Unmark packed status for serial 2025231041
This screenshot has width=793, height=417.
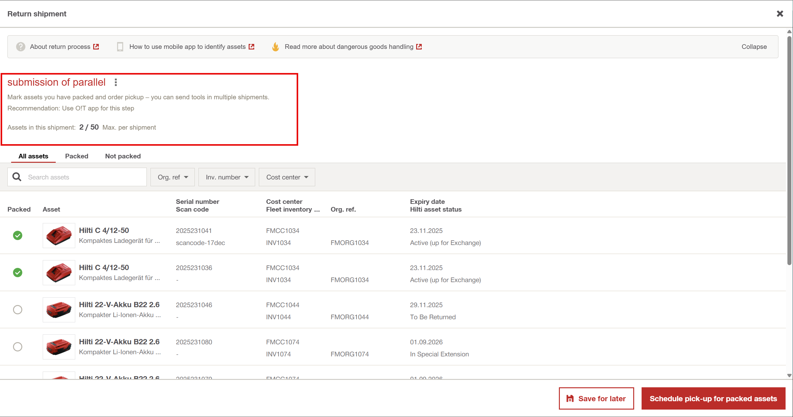[x=18, y=235]
